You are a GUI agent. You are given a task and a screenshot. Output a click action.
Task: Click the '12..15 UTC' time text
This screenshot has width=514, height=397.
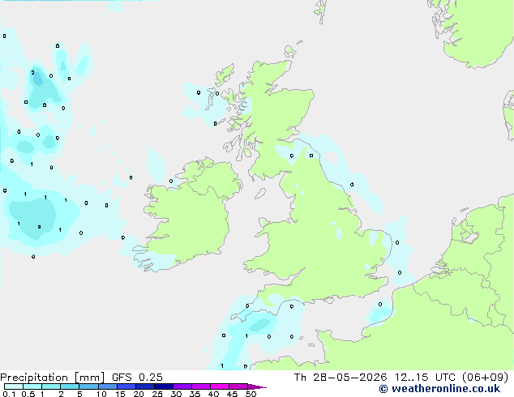click(x=425, y=378)
